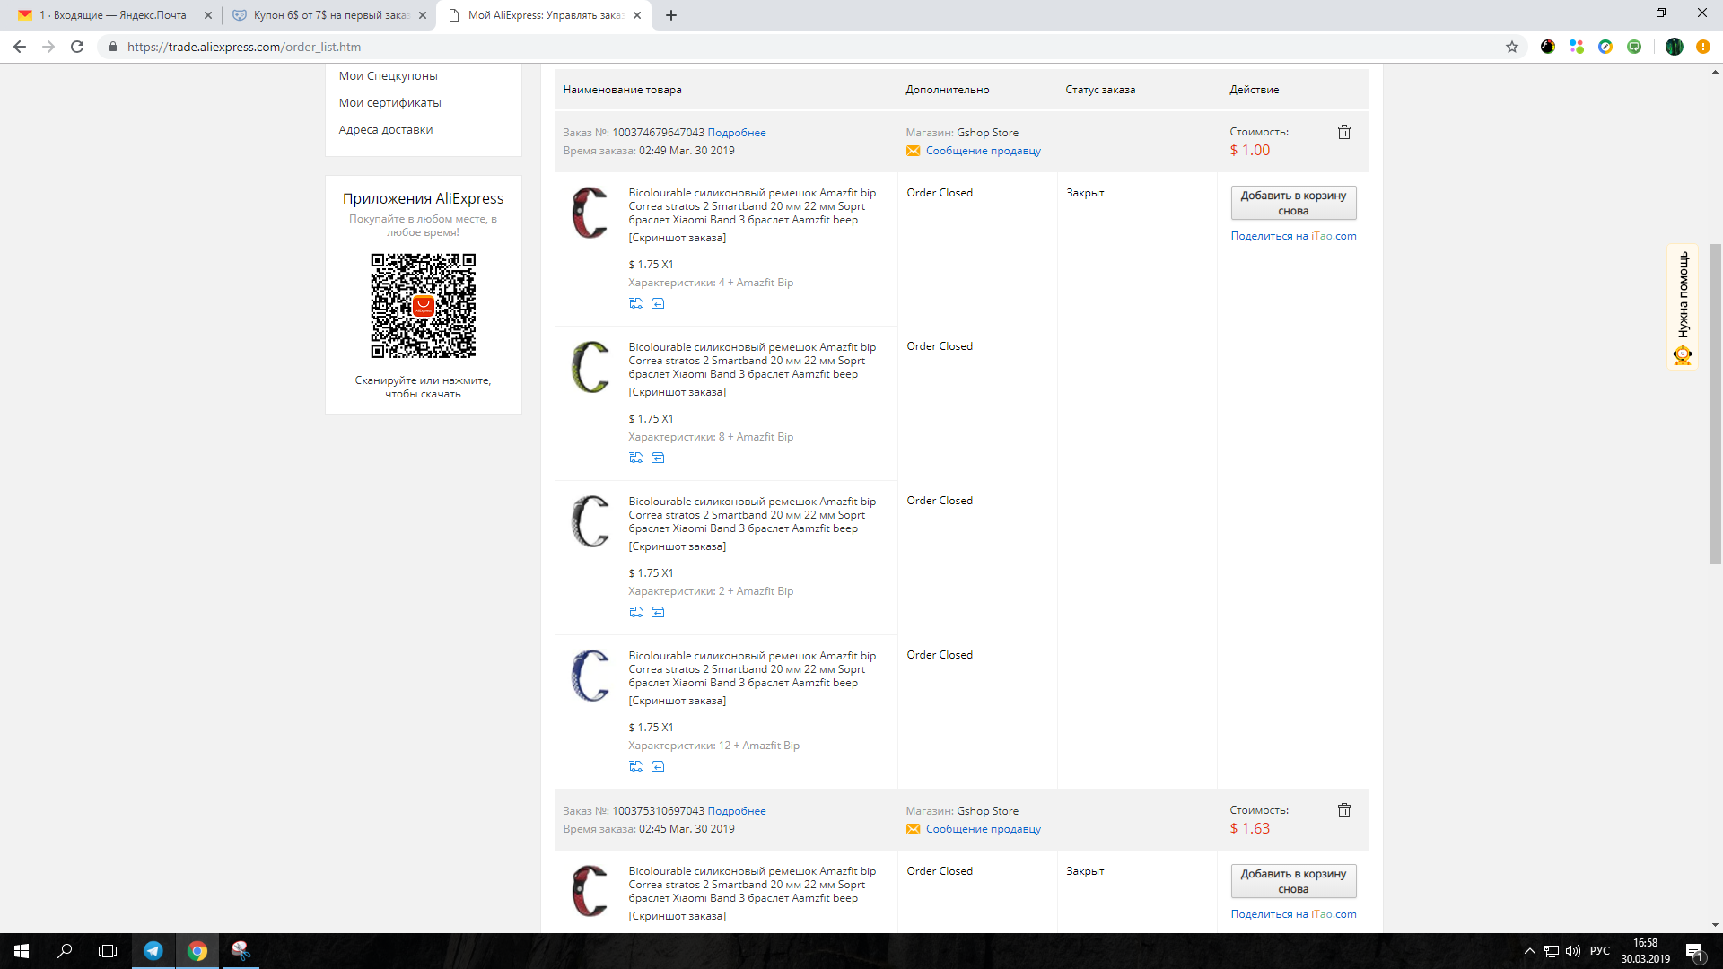1723x969 pixels.
Task: Switch keyboard language РУС indicator
Action: (x=1599, y=951)
